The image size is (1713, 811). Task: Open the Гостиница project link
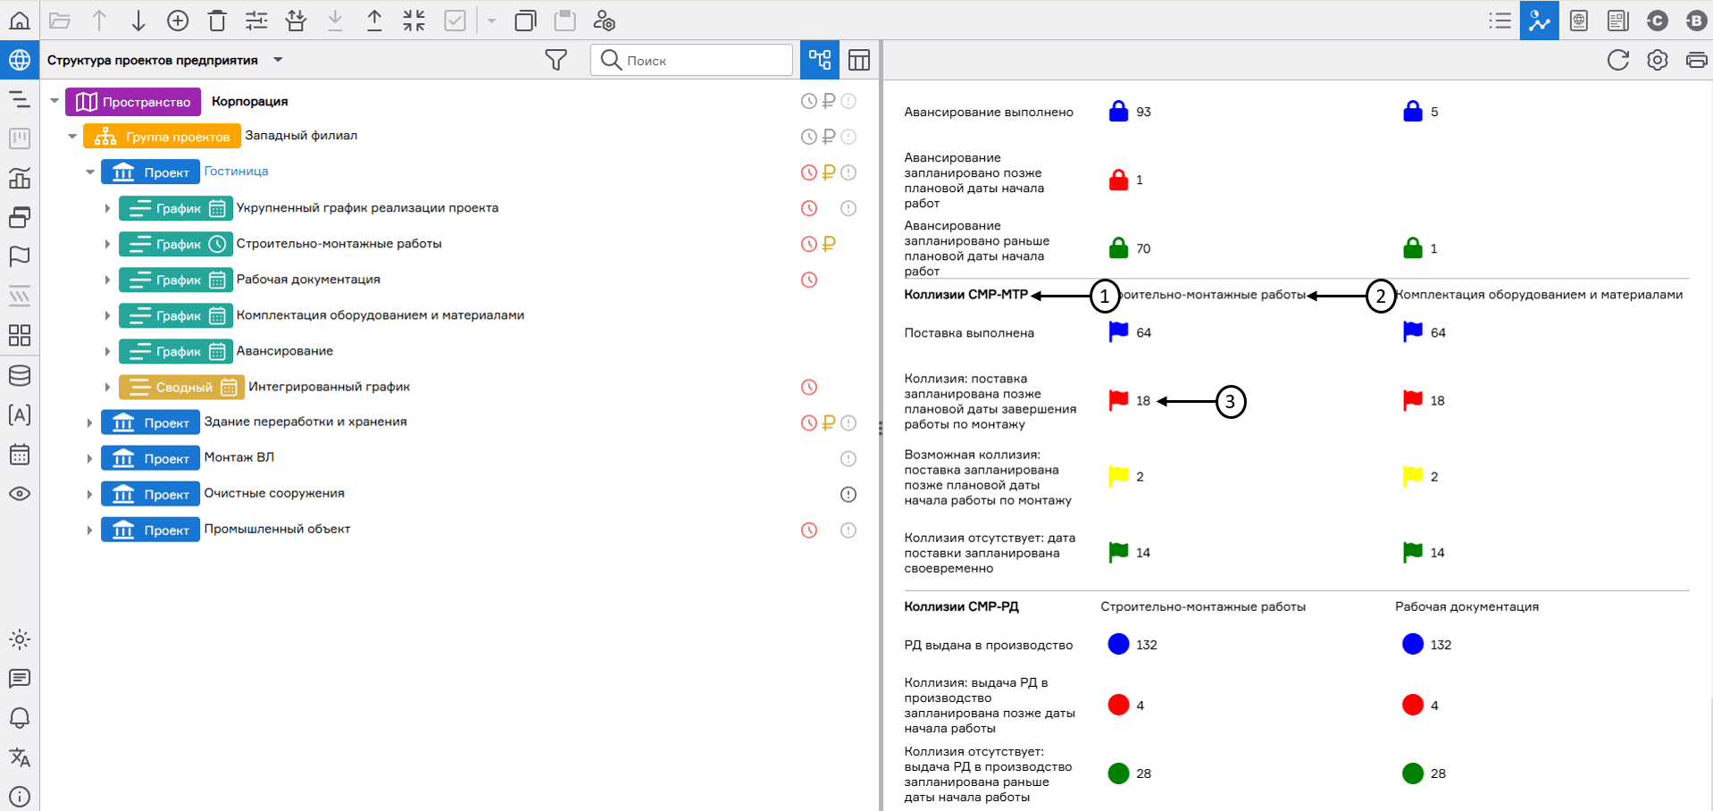(x=236, y=171)
